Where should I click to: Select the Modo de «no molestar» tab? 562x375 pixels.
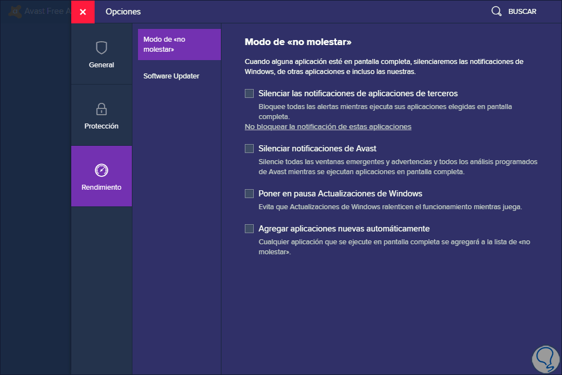coord(179,45)
